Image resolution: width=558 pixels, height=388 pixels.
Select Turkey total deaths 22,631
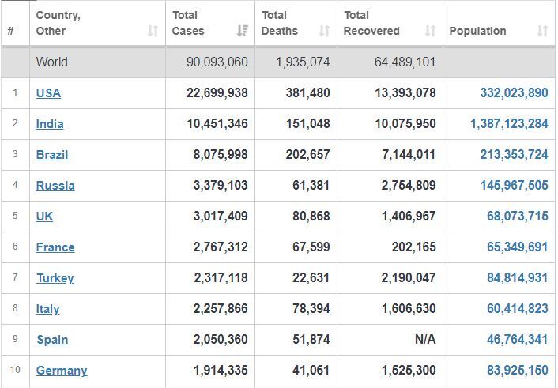(x=311, y=278)
